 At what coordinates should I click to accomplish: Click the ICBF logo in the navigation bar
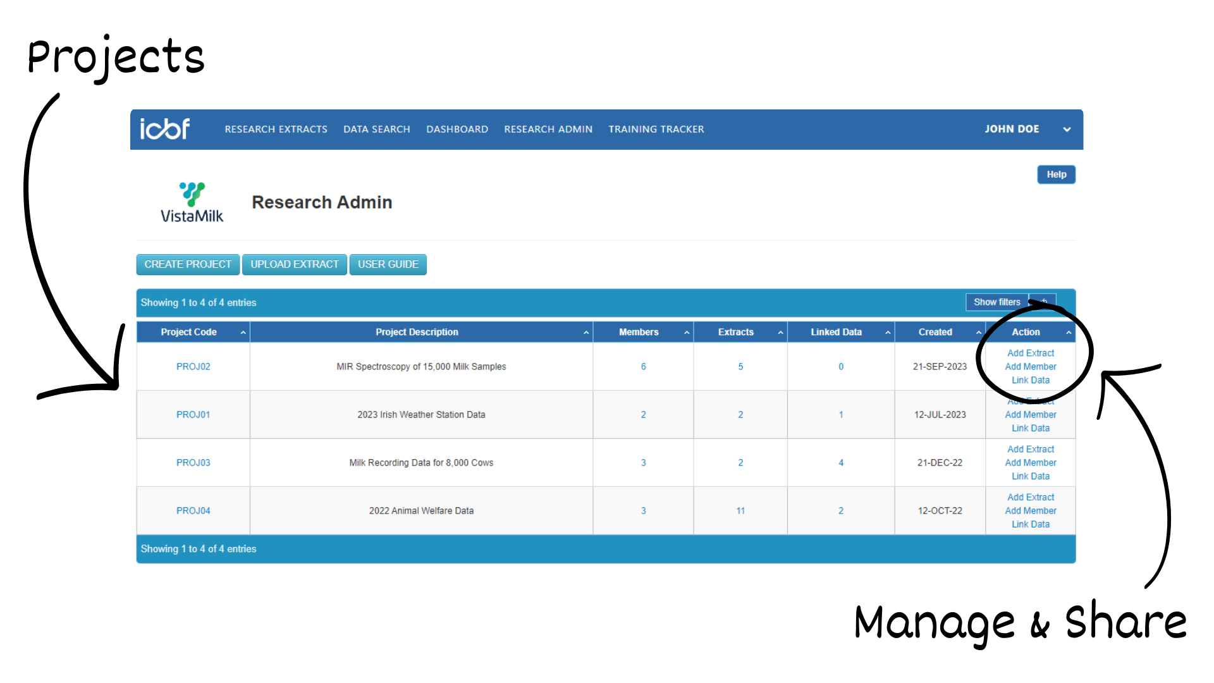coord(164,129)
